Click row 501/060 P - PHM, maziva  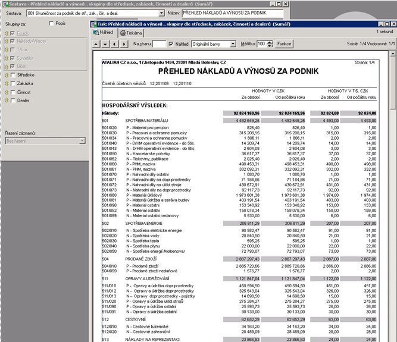(x=239, y=164)
